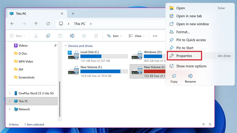Collapse the Devices and drives group
This screenshot has height=133, width=237.
tap(66, 46)
